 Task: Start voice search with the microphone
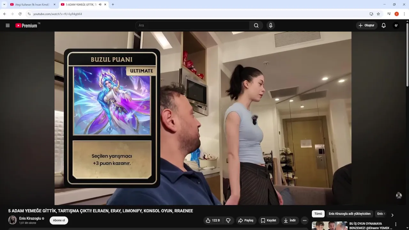271,26
